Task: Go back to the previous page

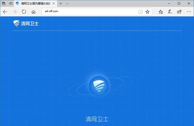Action: click(5, 12)
